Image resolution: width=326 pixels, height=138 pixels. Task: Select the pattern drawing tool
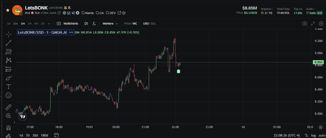coord(8,60)
